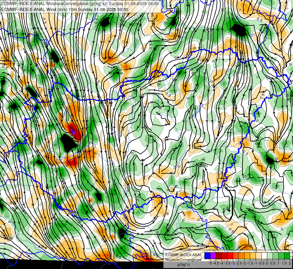Click the Wind (m/s) 10m header line
This screenshot has height=269, width=293.
tap(64, 9)
